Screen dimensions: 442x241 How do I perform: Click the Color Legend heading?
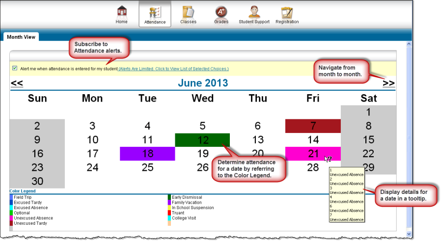(x=23, y=191)
